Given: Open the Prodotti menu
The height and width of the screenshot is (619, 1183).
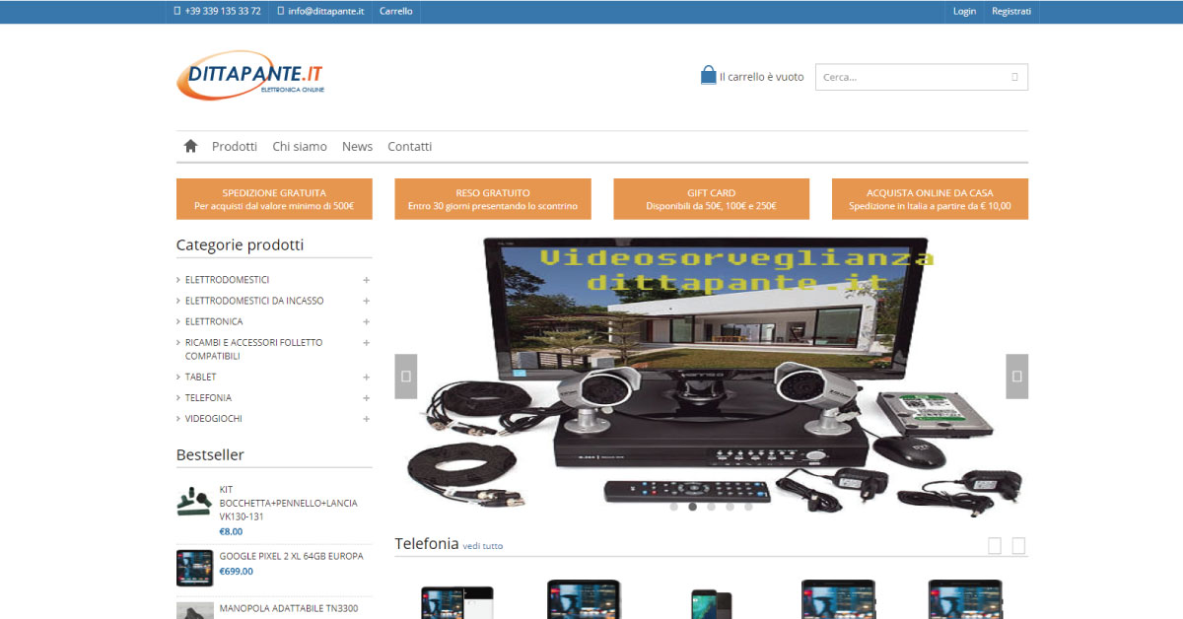Looking at the screenshot, I should click(235, 146).
